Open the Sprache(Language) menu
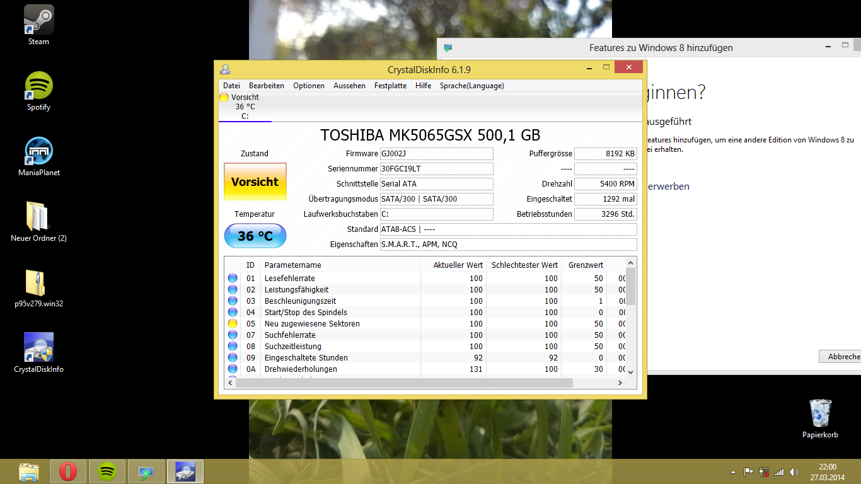Screen dimensions: 861x484 point(472,86)
